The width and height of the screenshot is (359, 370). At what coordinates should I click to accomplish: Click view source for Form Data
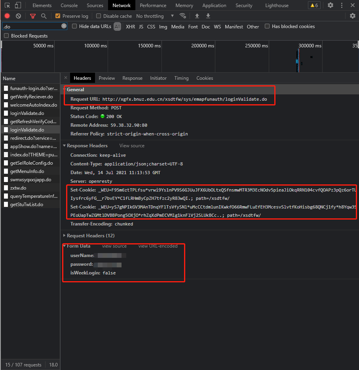tap(114, 246)
